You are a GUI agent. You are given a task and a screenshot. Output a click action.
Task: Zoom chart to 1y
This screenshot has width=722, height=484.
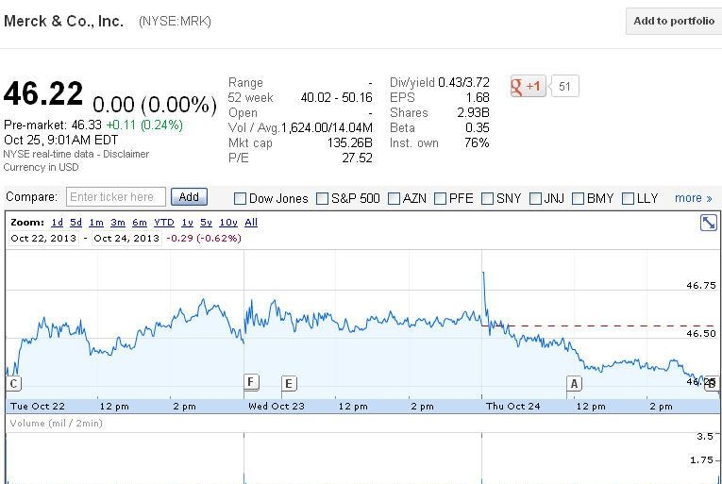point(188,223)
